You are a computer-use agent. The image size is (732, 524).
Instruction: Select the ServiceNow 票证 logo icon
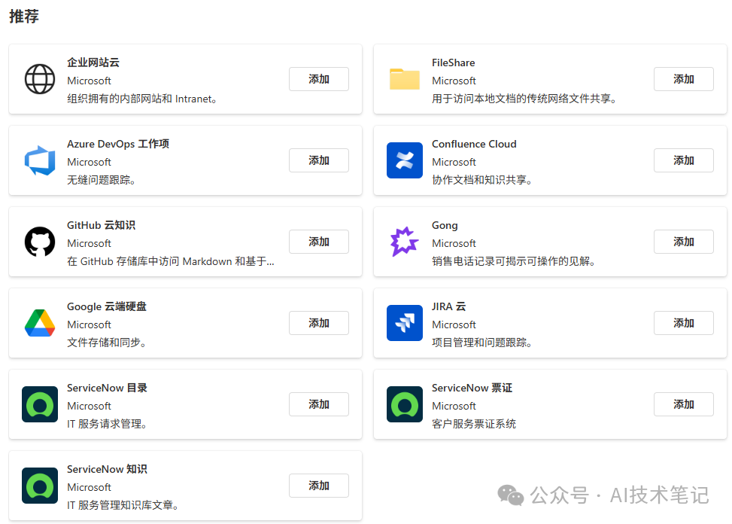tap(404, 404)
